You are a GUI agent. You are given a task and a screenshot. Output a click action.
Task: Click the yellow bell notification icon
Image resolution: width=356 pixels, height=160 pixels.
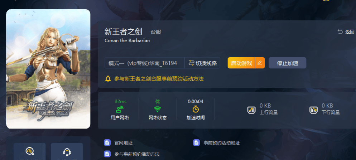coord(108,79)
